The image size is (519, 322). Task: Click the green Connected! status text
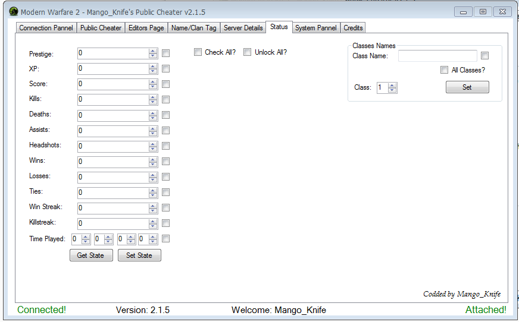[x=42, y=310]
